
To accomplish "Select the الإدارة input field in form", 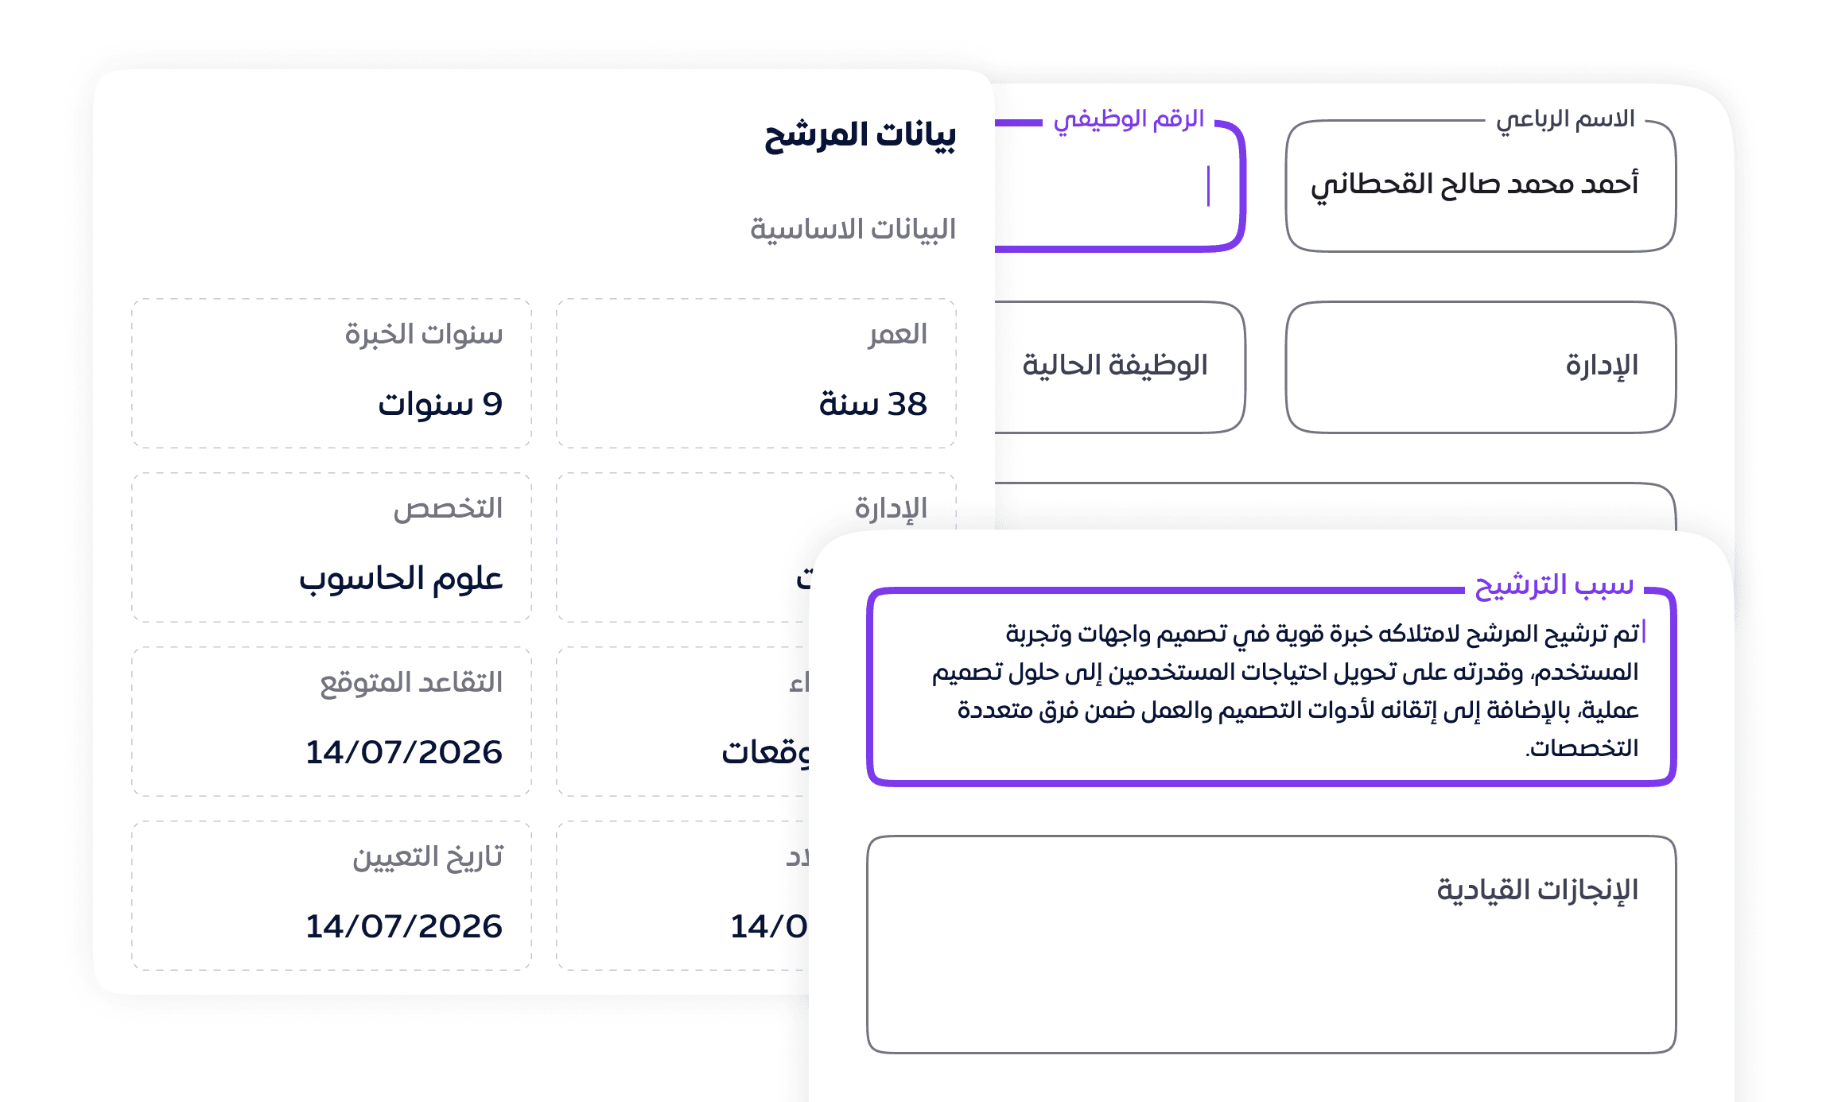I will [x=1480, y=367].
